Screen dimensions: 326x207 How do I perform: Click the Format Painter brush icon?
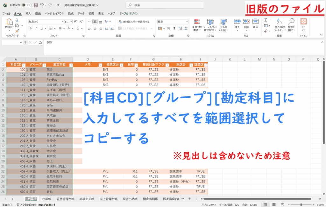17,31
